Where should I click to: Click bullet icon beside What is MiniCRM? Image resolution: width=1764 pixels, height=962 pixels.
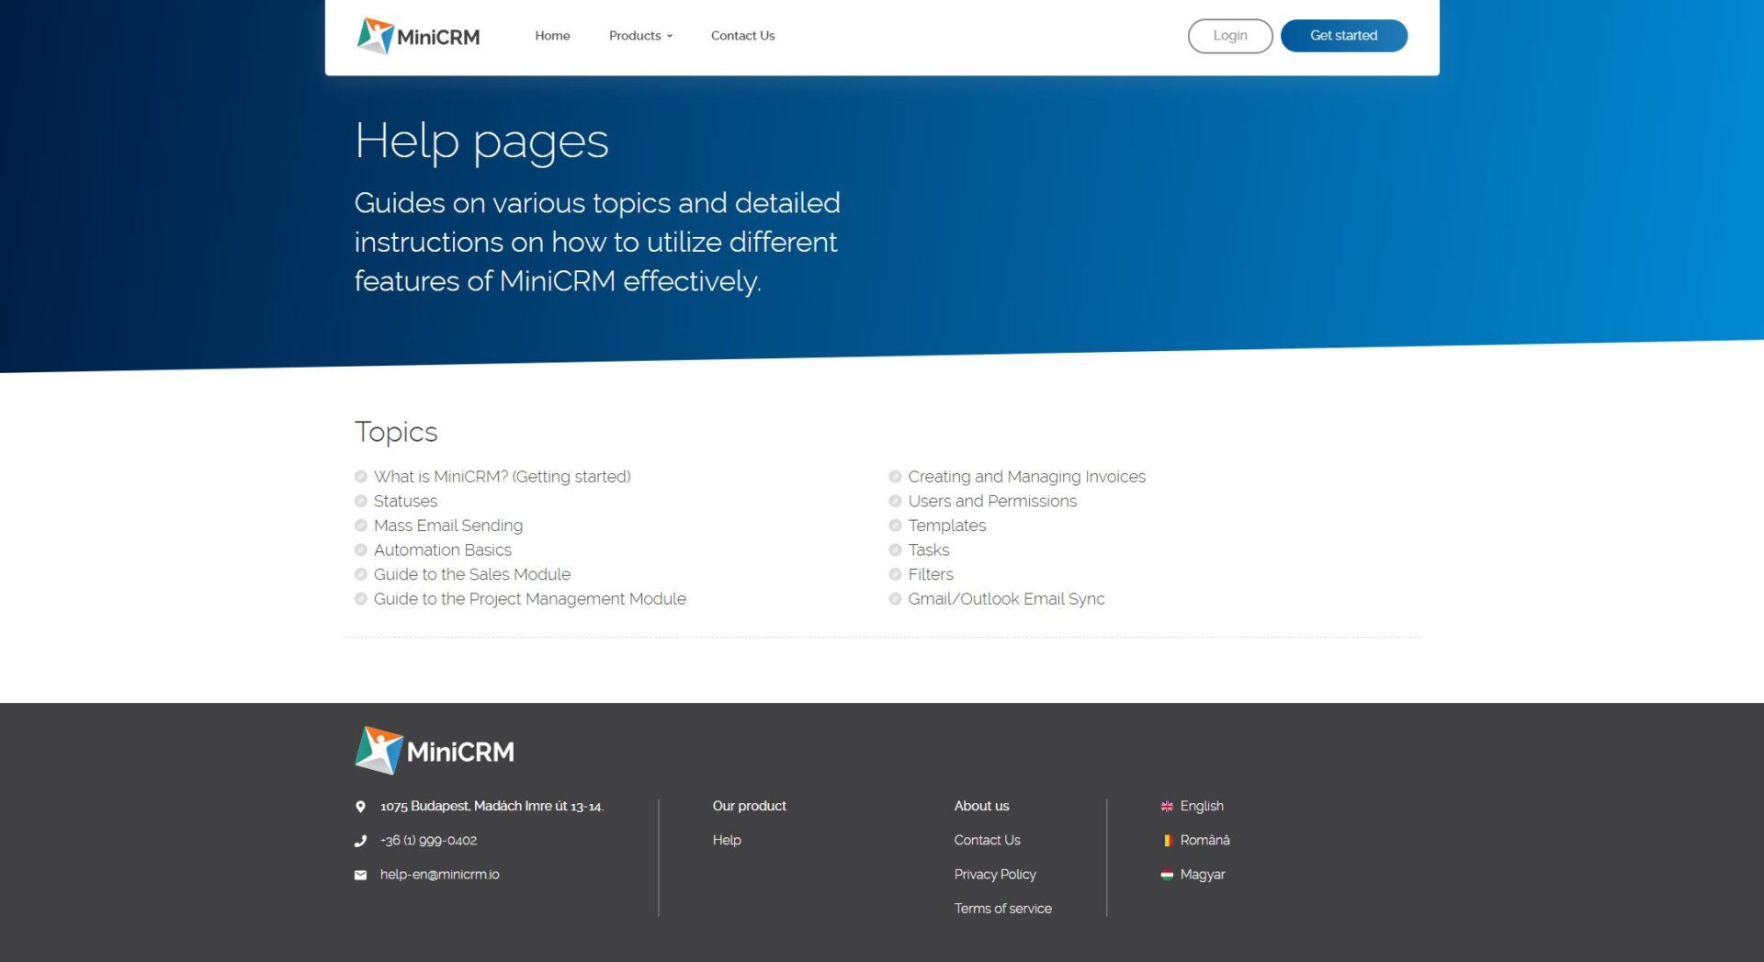click(361, 477)
